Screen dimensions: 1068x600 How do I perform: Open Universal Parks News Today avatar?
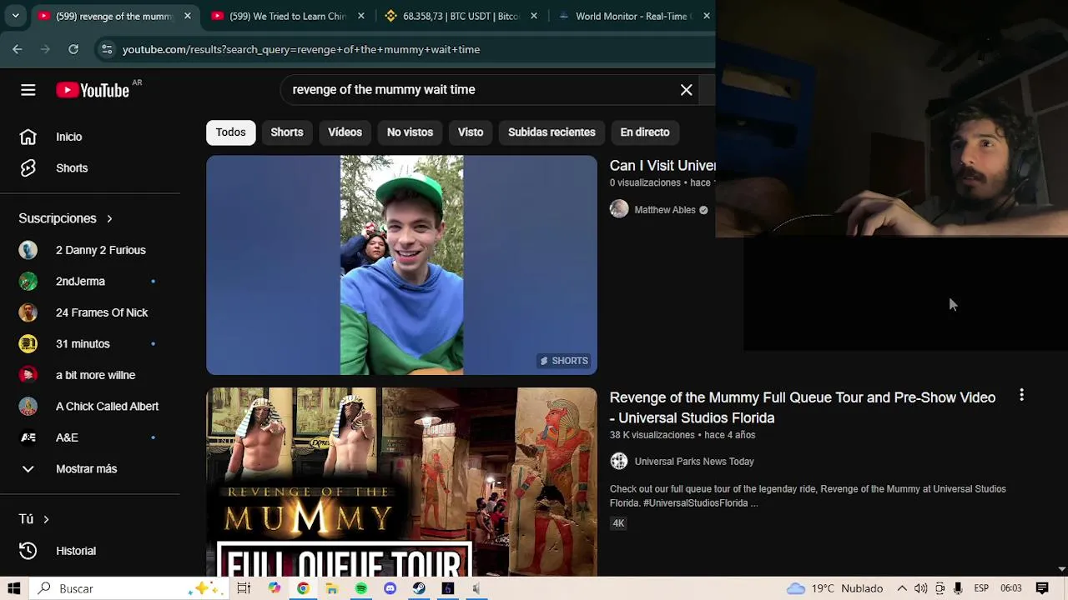pyautogui.click(x=618, y=461)
